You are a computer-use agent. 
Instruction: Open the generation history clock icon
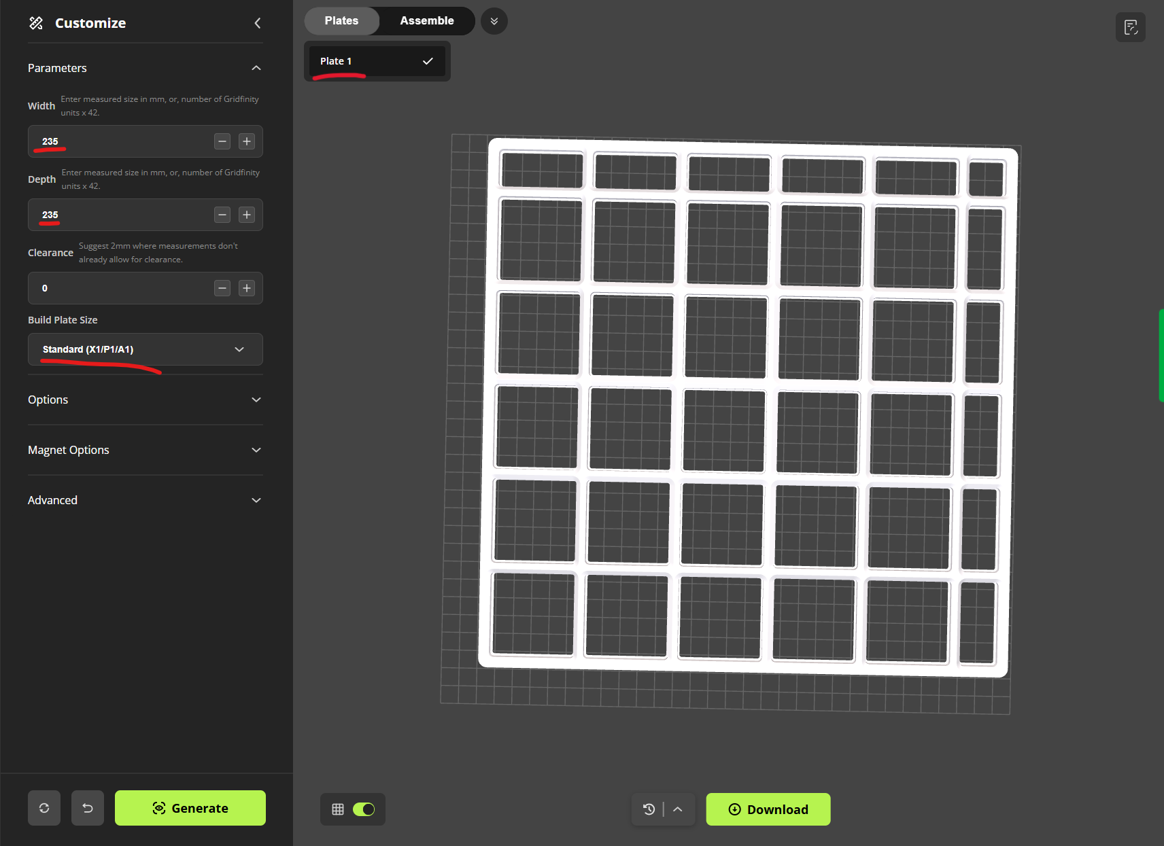tap(649, 809)
